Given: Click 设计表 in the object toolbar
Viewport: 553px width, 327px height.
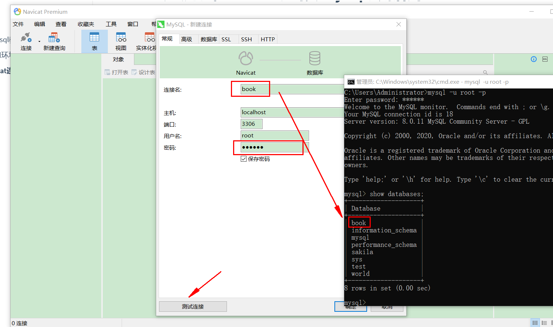Looking at the screenshot, I should coord(143,72).
